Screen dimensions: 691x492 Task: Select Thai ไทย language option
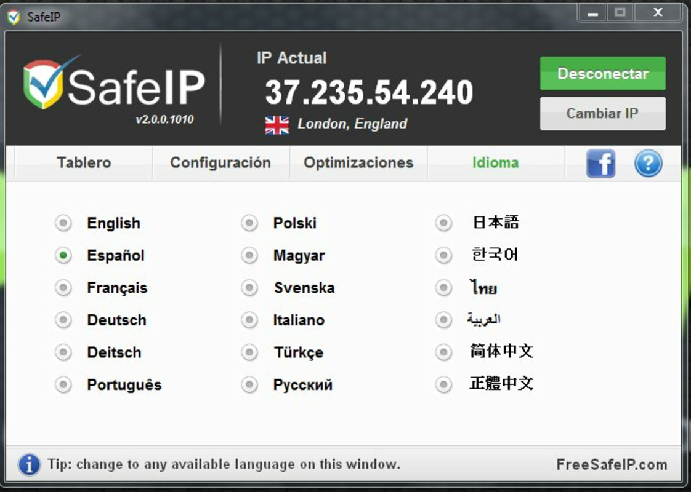(443, 288)
